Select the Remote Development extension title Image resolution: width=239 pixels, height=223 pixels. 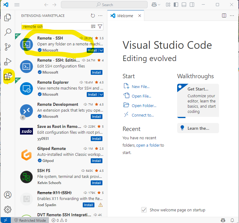pos(58,104)
